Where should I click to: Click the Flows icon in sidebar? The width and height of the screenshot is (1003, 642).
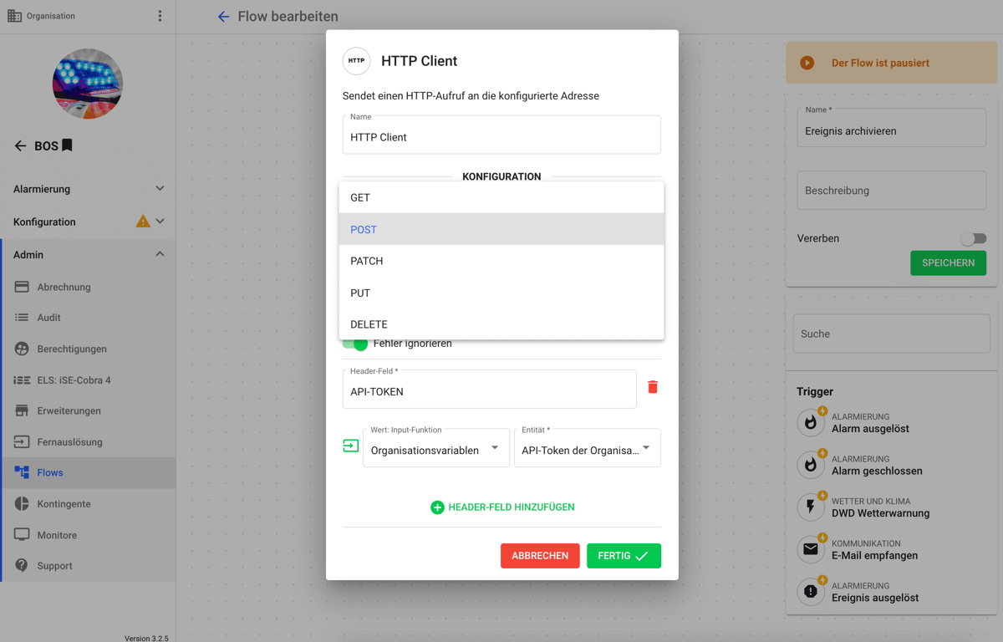(x=22, y=472)
